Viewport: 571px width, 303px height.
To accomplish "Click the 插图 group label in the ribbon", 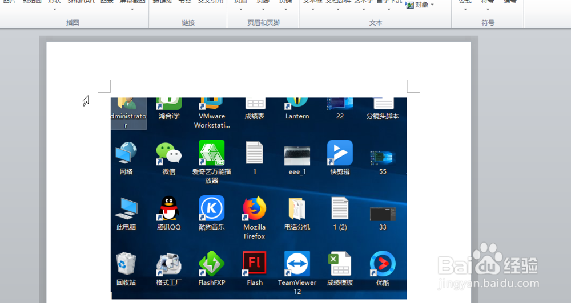I will [73, 23].
